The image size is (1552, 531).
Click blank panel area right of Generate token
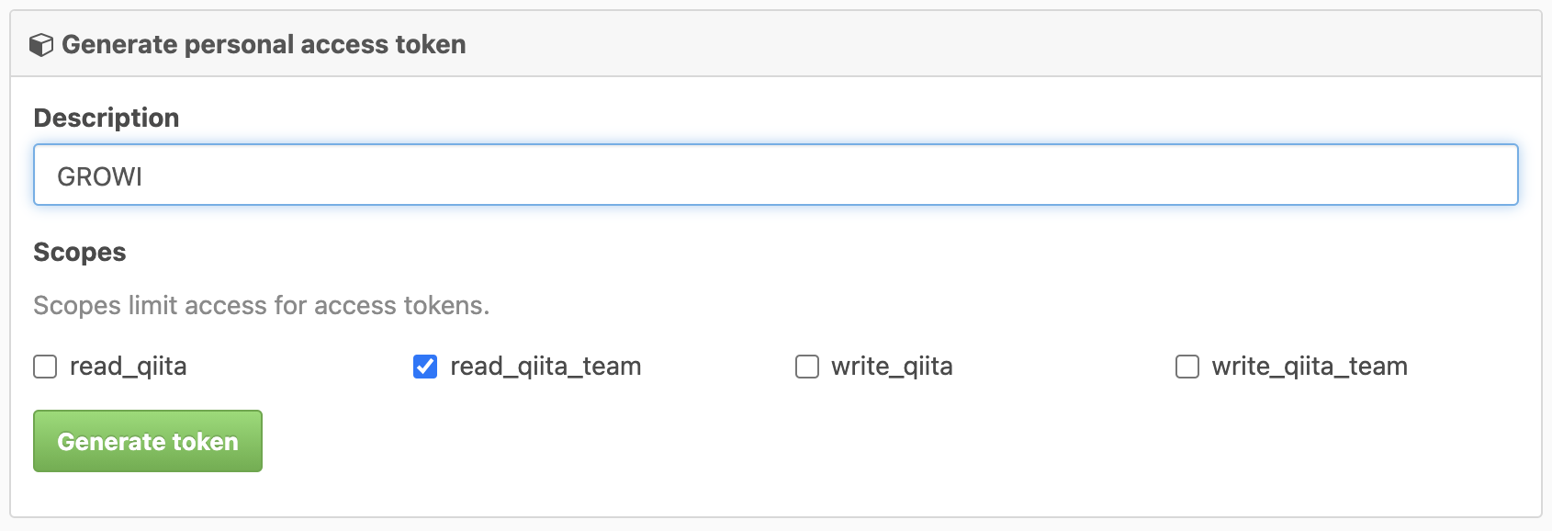pos(827,441)
